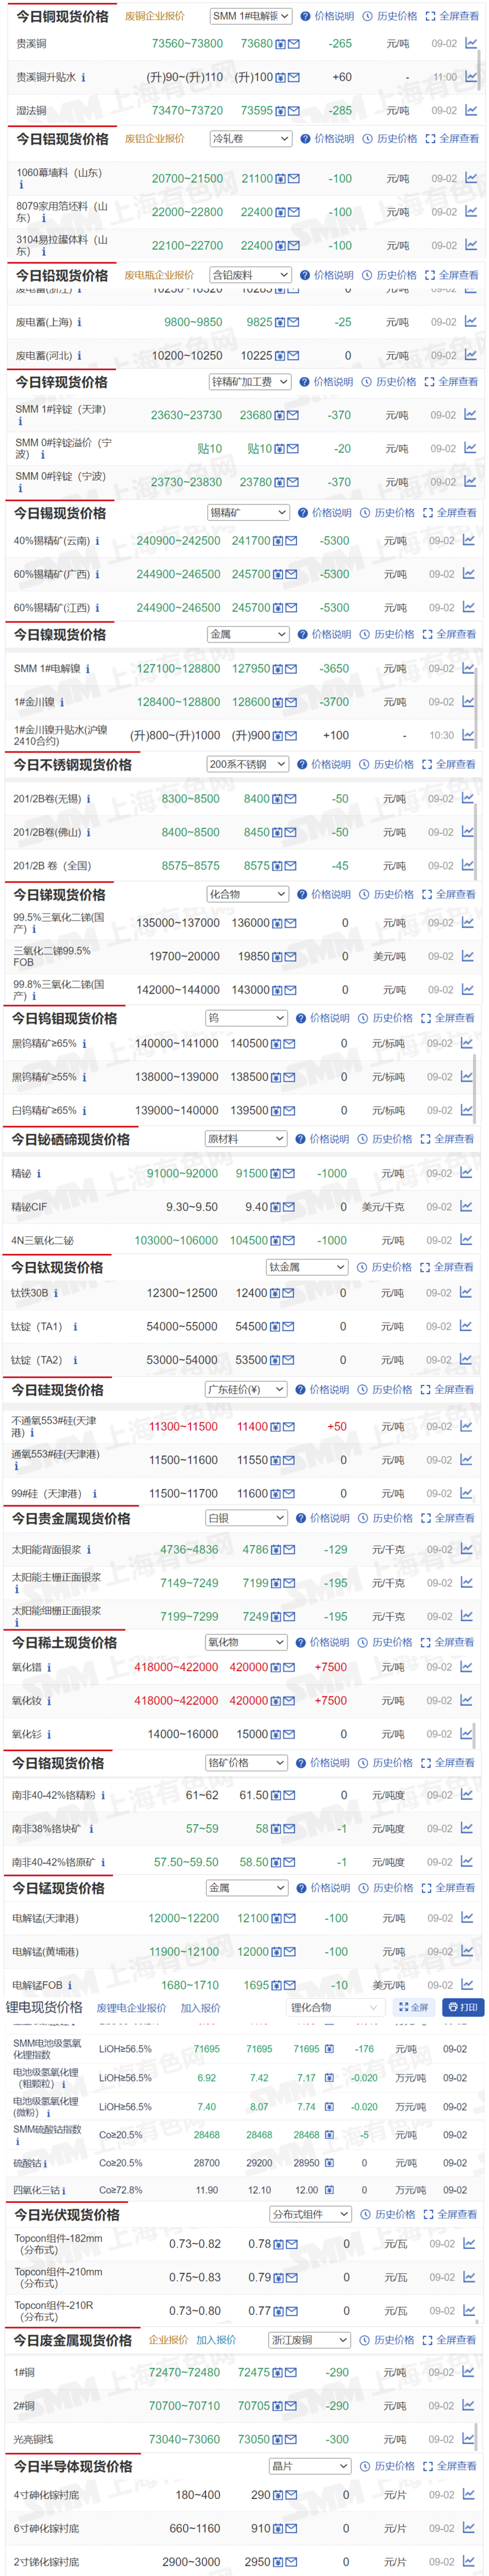
Task: Click the envelope subscribe icon for 贵溪铜
Action: 294,44
